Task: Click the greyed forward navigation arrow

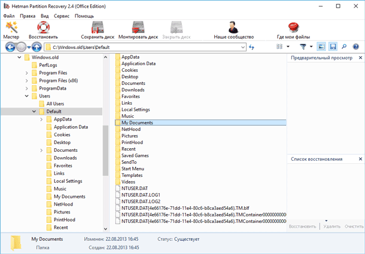Action: pos(21,47)
